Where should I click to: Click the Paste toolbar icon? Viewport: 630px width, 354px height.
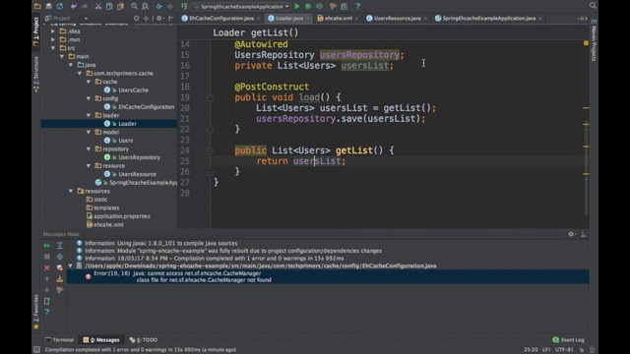pyautogui.click(x=120, y=6)
